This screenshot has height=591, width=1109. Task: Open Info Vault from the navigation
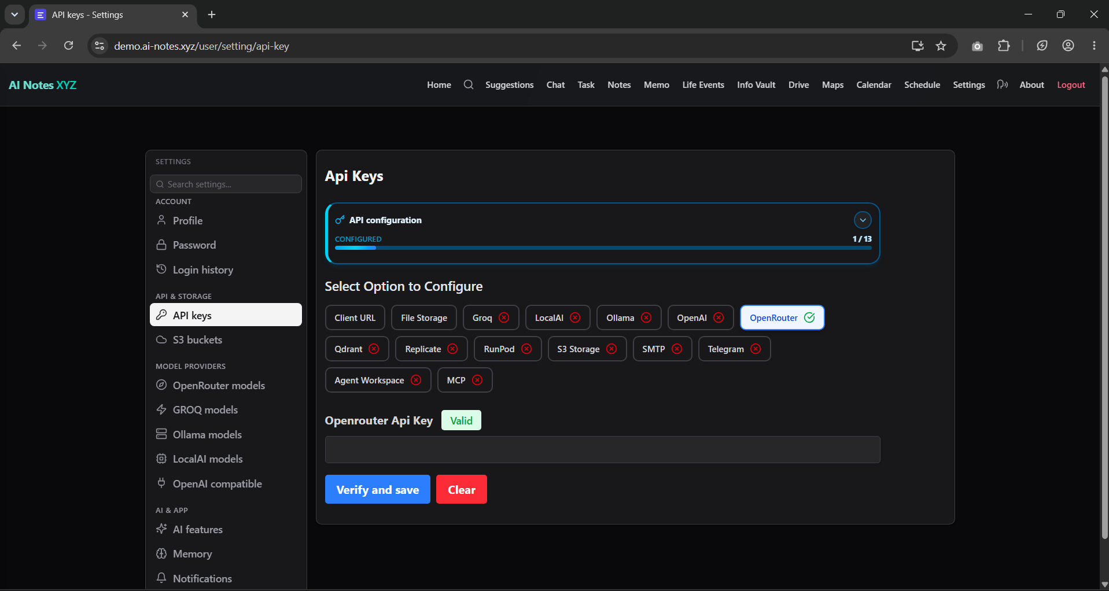(756, 84)
